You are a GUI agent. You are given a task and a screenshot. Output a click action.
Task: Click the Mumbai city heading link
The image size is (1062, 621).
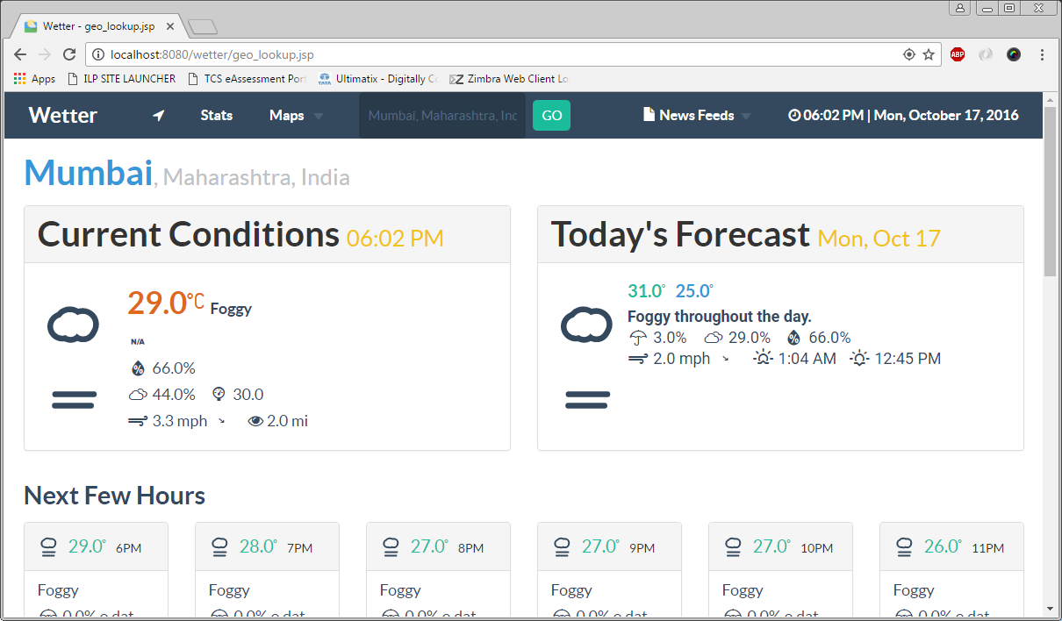pos(88,173)
